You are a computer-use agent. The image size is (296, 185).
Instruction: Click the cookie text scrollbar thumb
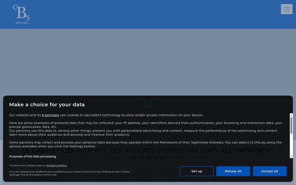291,125
